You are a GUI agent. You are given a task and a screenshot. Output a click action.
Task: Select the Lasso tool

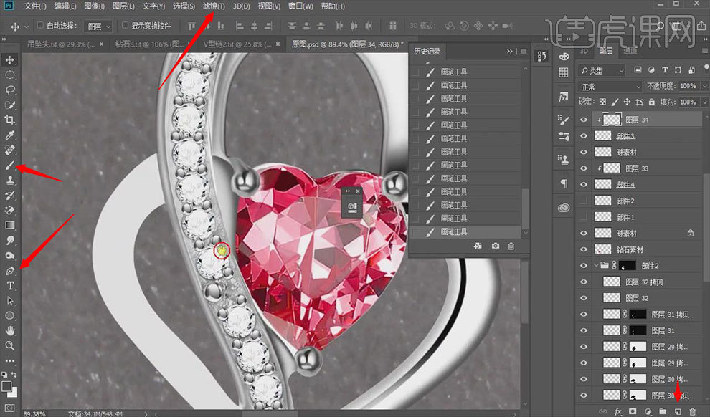pos(10,90)
